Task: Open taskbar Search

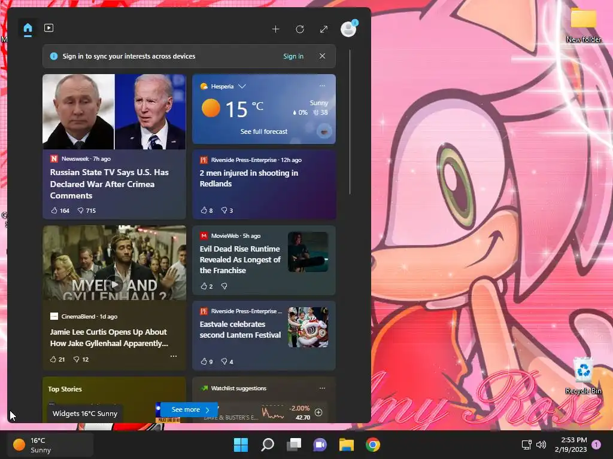Action: pos(268,445)
